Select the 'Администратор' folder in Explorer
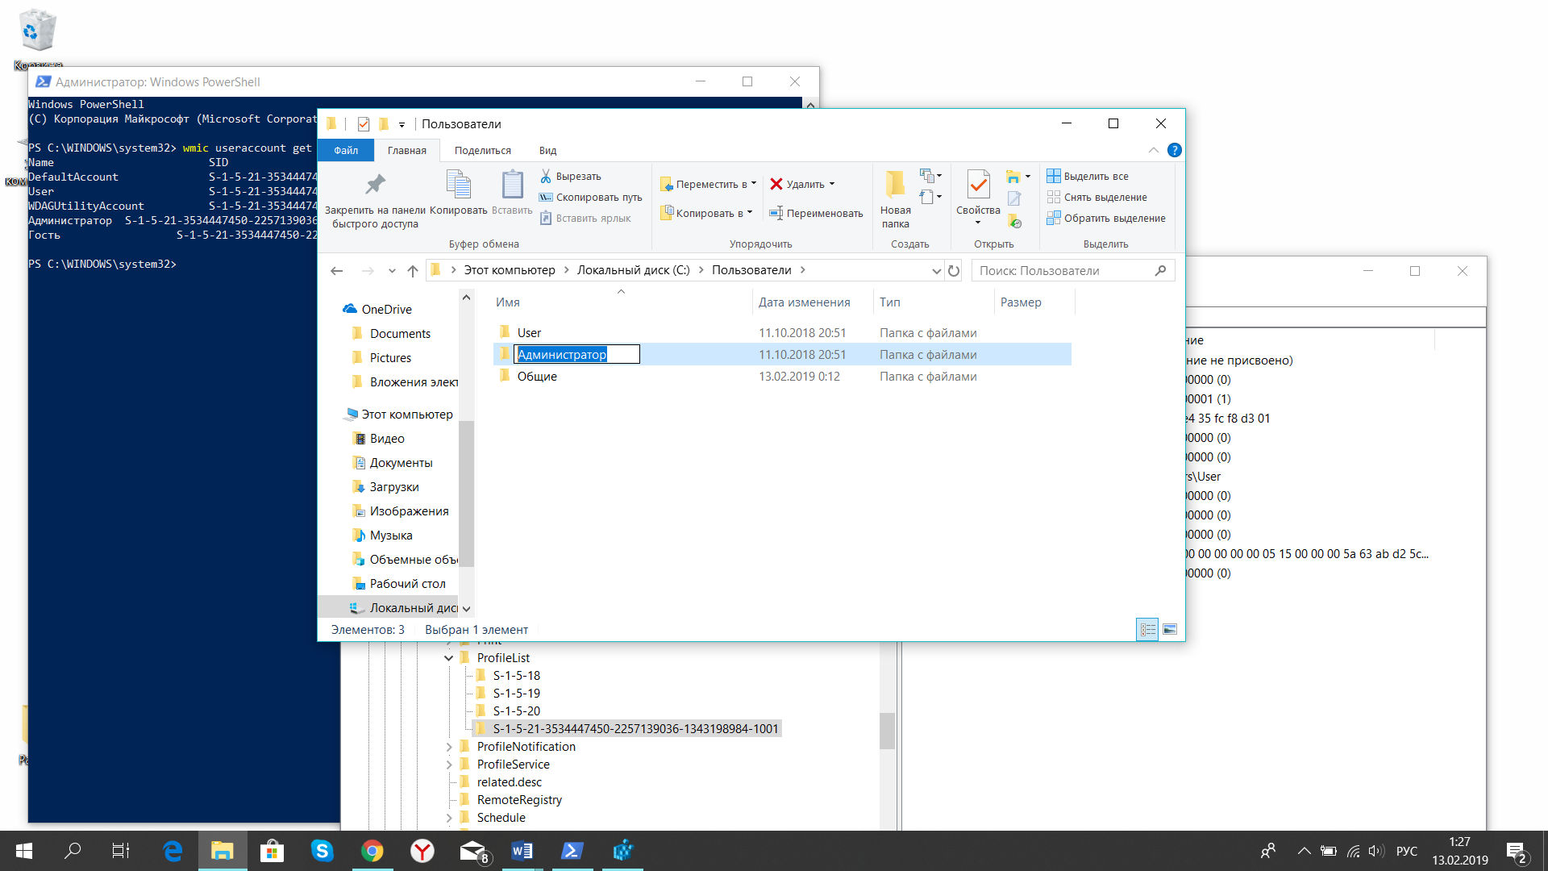The height and width of the screenshot is (871, 1548). pos(563,353)
